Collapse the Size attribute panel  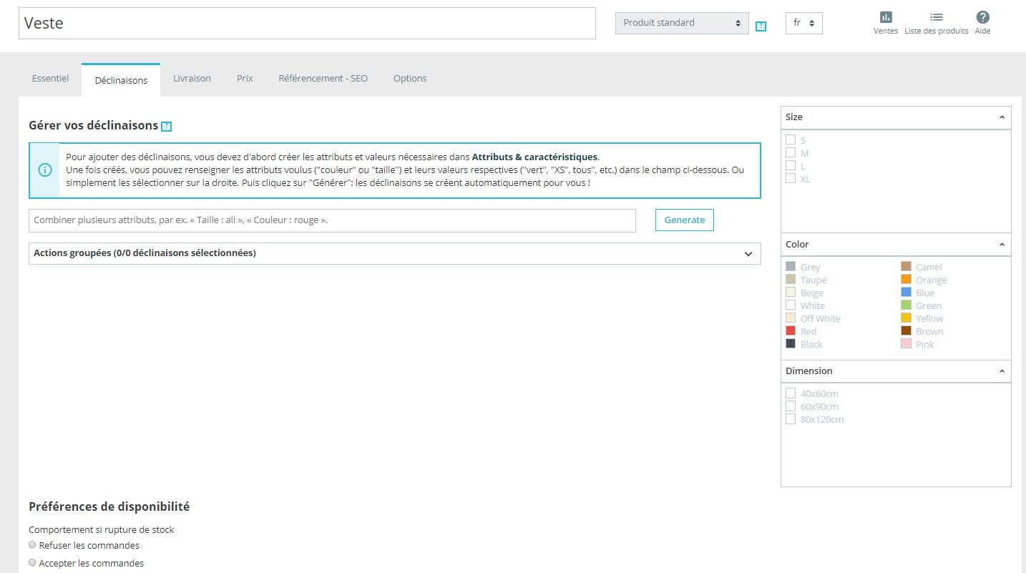(x=1002, y=117)
